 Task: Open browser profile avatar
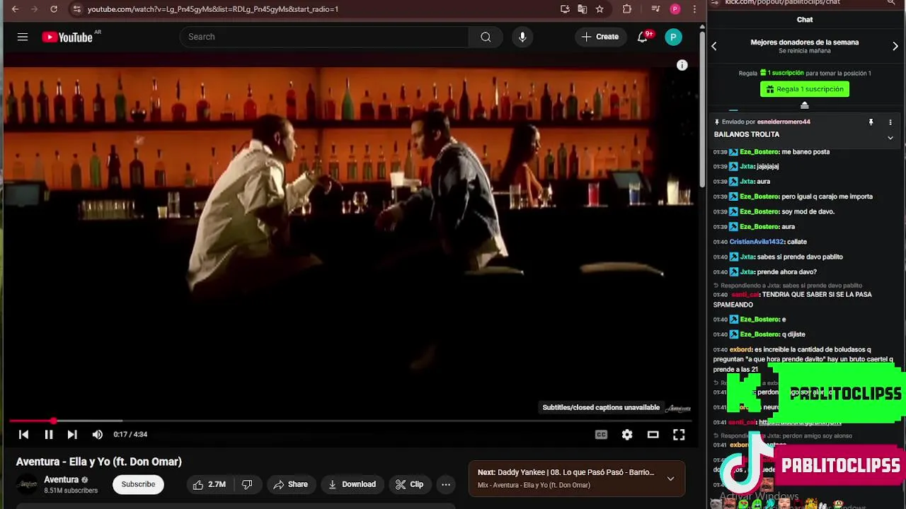coord(675,9)
